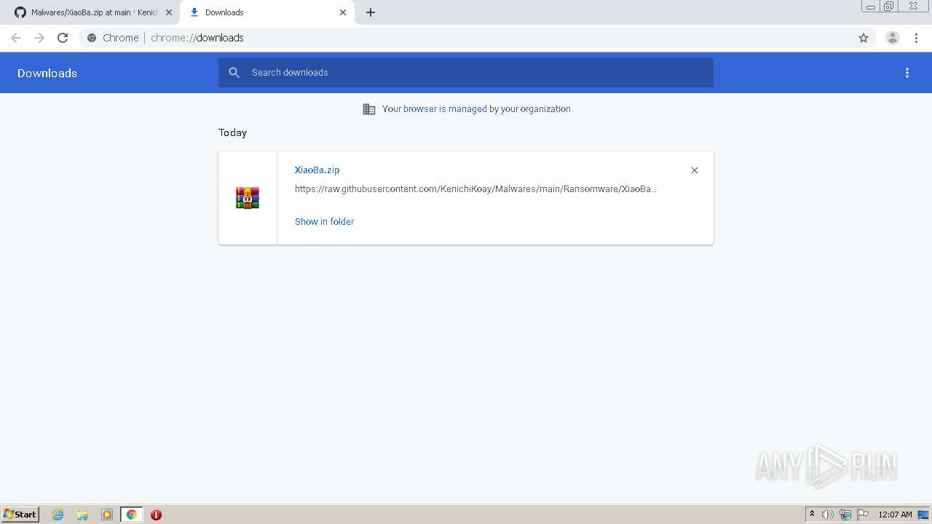Open Windows Explorer from the taskbar
The width and height of the screenshot is (932, 524).
pos(82,515)
